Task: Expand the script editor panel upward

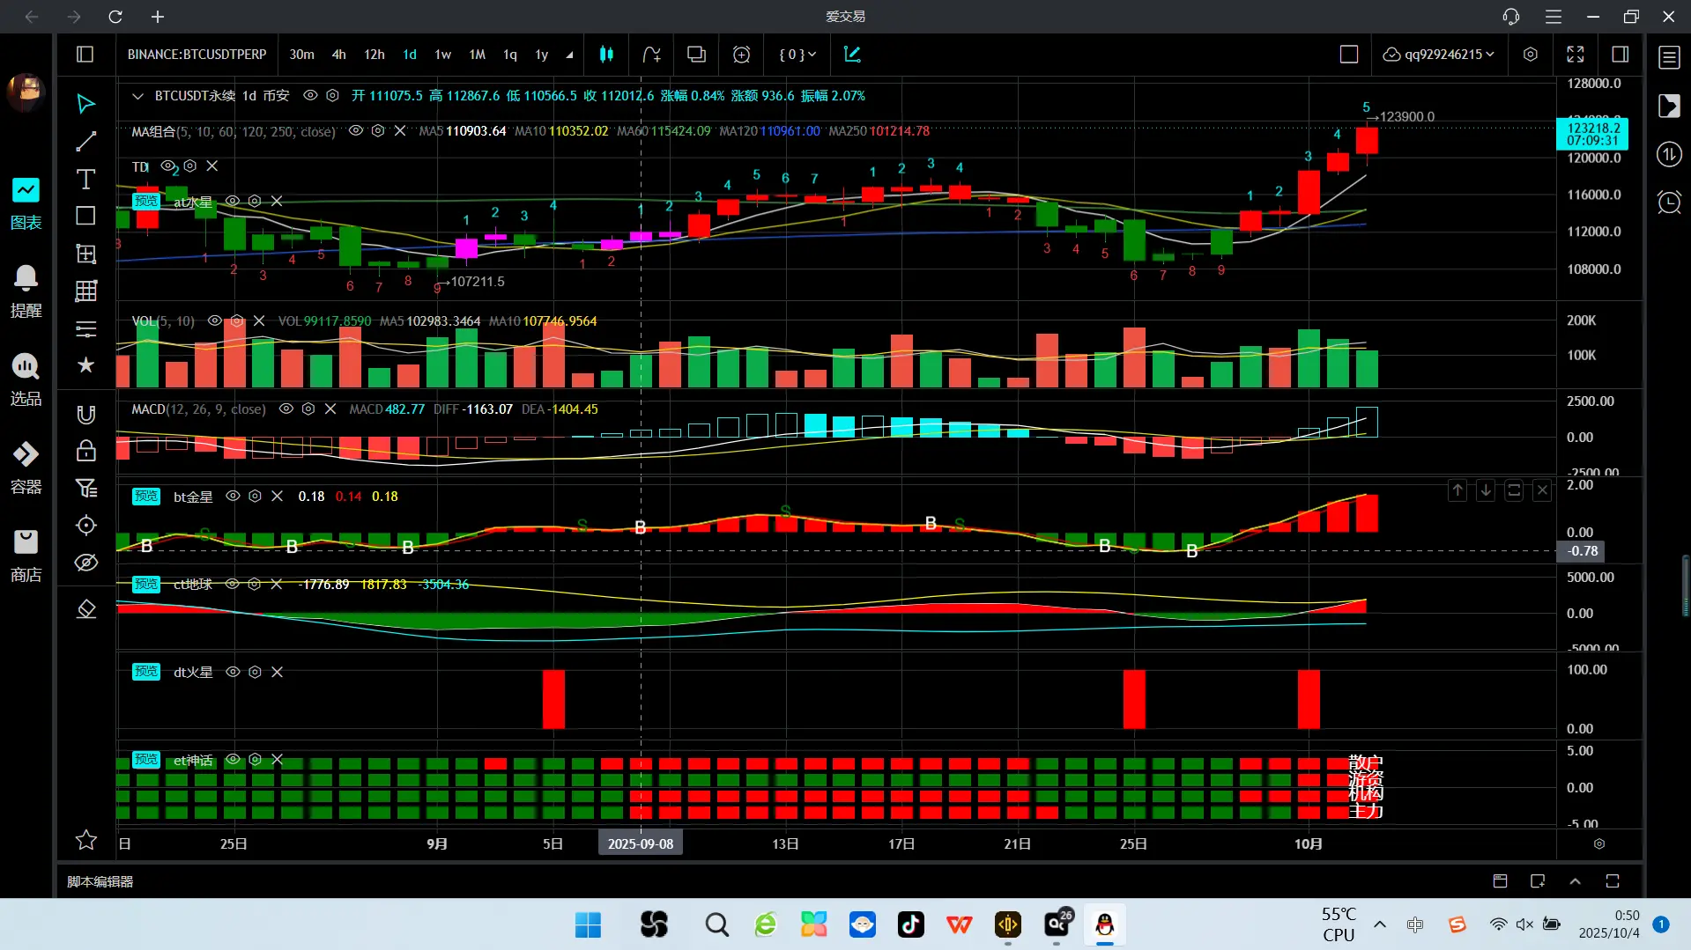Action: [x=1576, y=881]
